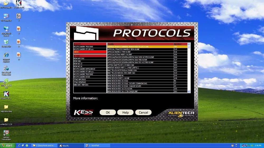Select BMW BOSCH BMS46 row
The image size is (264, 148).
tap(147, 76)
